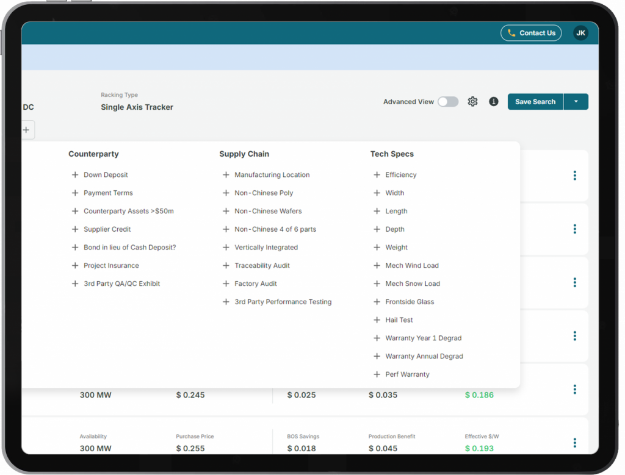Click plus icon beside Down Deposit
The height and width of the screenshot is (475, 625).
pos(75,175)
